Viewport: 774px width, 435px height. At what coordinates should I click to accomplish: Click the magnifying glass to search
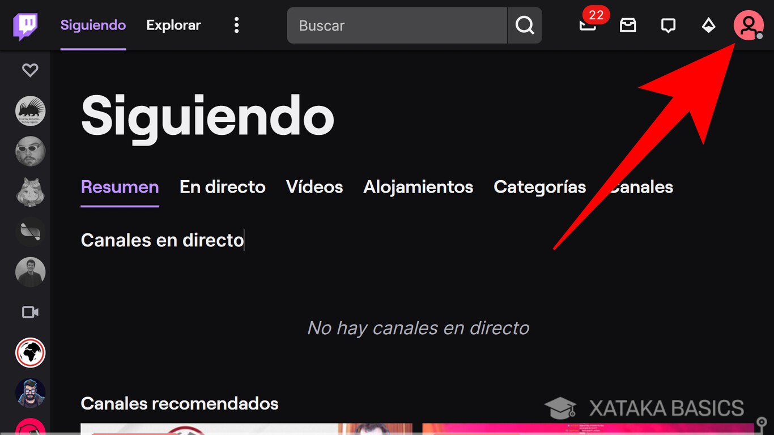coord(524,25)
